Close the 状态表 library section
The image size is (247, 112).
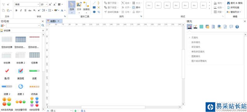[x=43, y=30]
